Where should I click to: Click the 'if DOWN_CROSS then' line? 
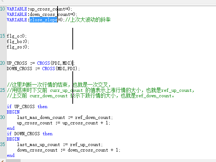tap(30, 134)
